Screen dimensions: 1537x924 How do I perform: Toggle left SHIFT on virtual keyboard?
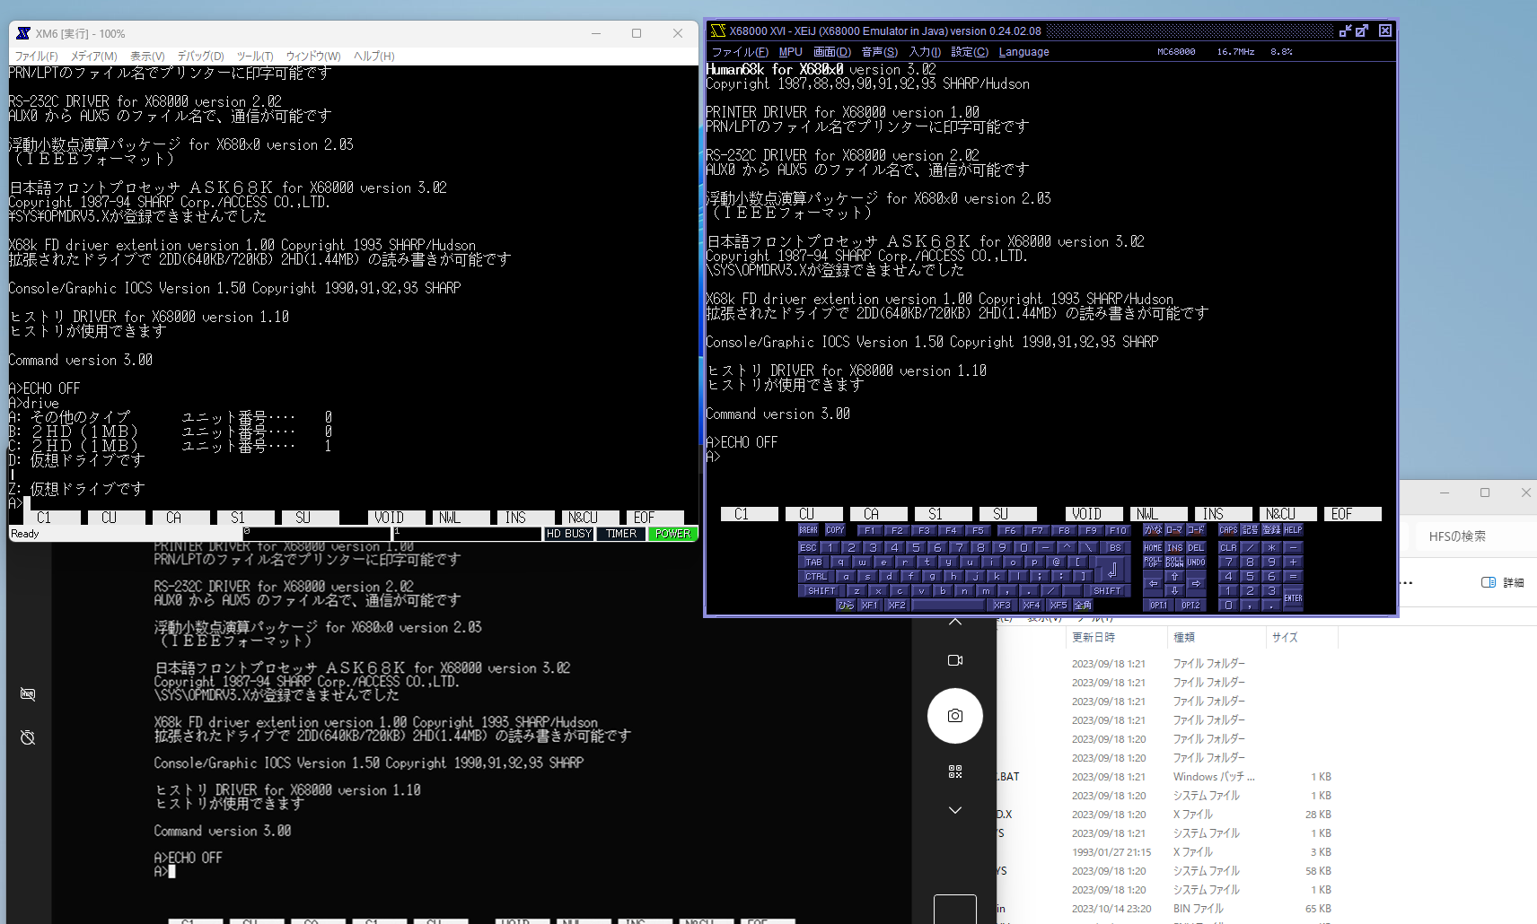tap(821, 591)
